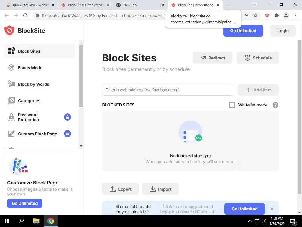302x227 pixels.
Task: Click the Customize Block Page illustration
Action: point(19,166)
